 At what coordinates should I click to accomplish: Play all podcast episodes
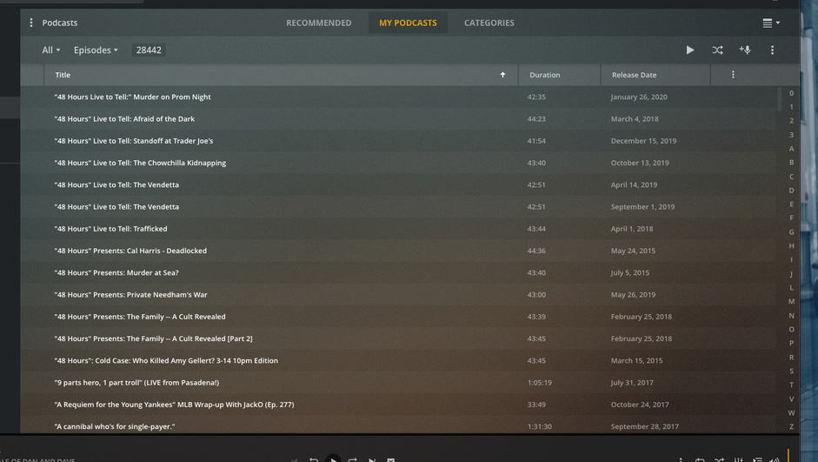coord(690,50)
